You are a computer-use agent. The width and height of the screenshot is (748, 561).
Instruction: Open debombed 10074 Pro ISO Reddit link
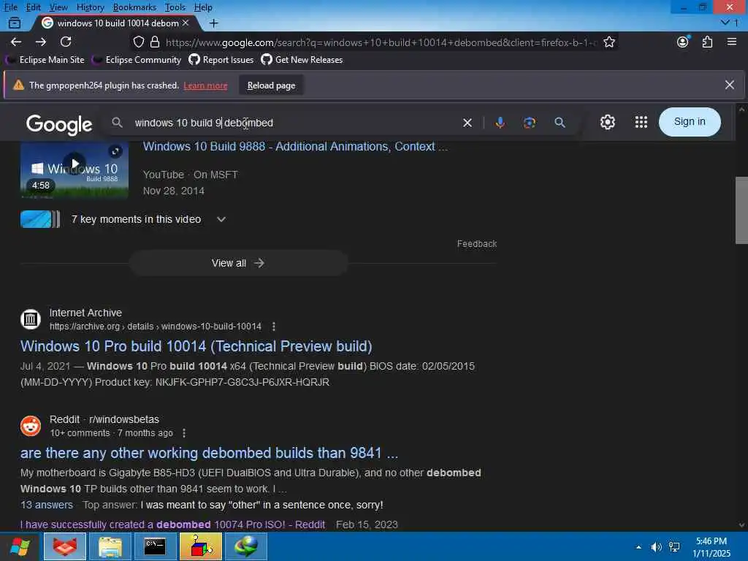coord(172,524)
